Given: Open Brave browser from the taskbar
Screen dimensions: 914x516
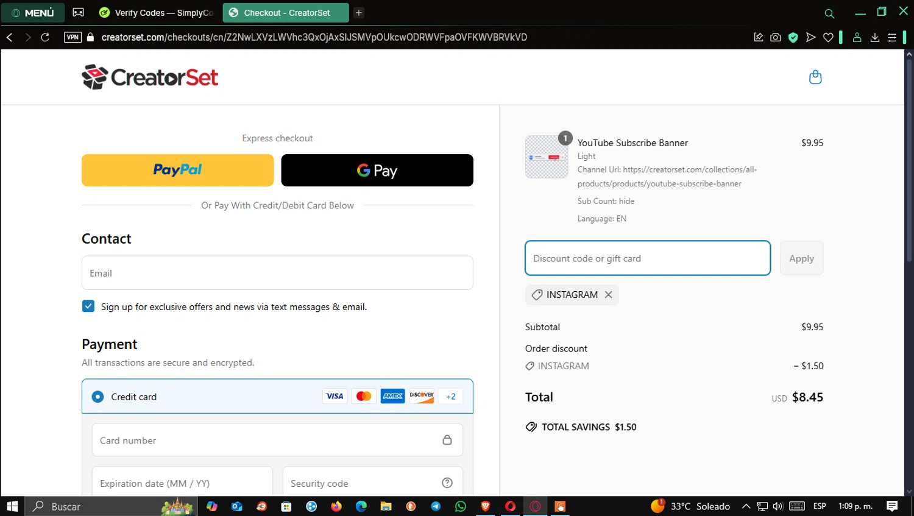Looking at the screenshot, I should tap(486, 506).
